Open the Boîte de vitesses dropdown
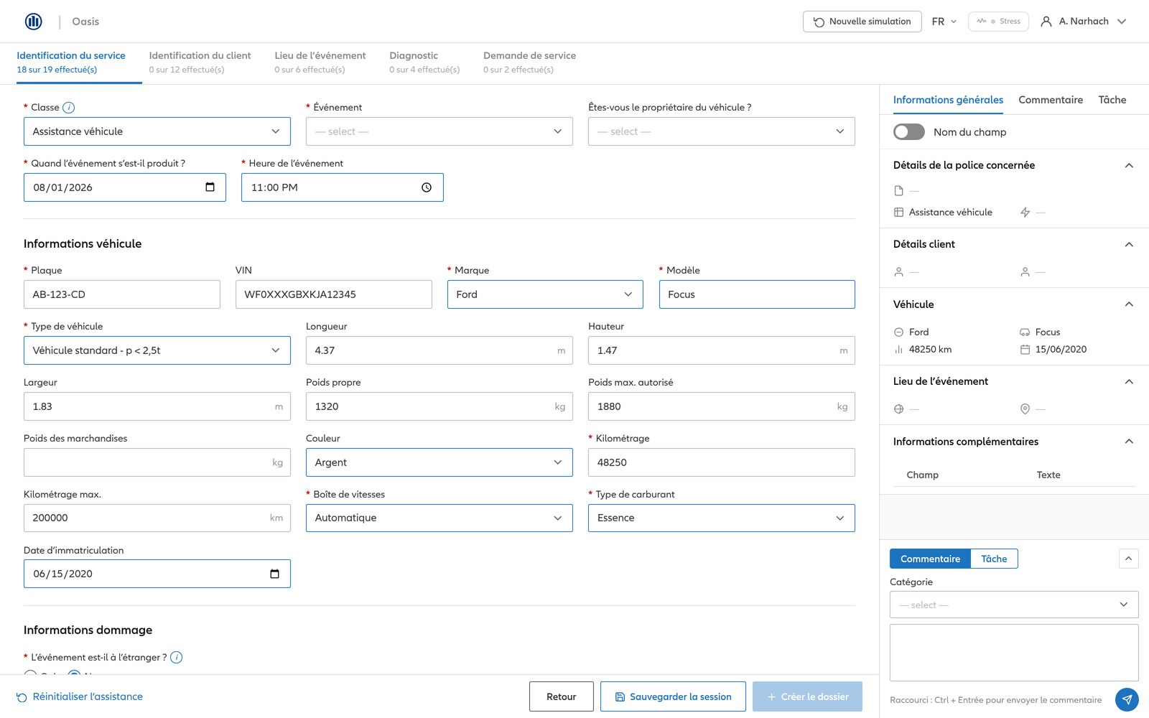1149x718 pixels. point(439,518)
